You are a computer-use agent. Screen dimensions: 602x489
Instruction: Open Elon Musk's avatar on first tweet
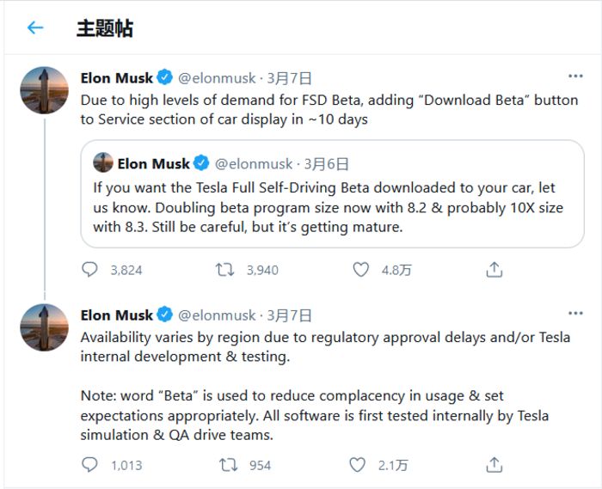(x=44, y=90)
